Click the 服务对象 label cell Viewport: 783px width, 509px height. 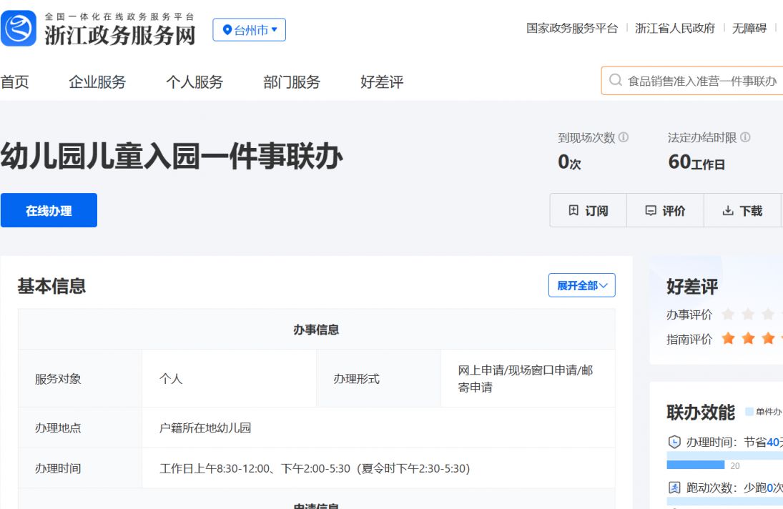point(80,379)
